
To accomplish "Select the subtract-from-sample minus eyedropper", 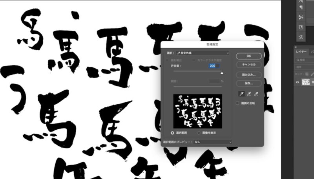I will [x=256, y=94].
